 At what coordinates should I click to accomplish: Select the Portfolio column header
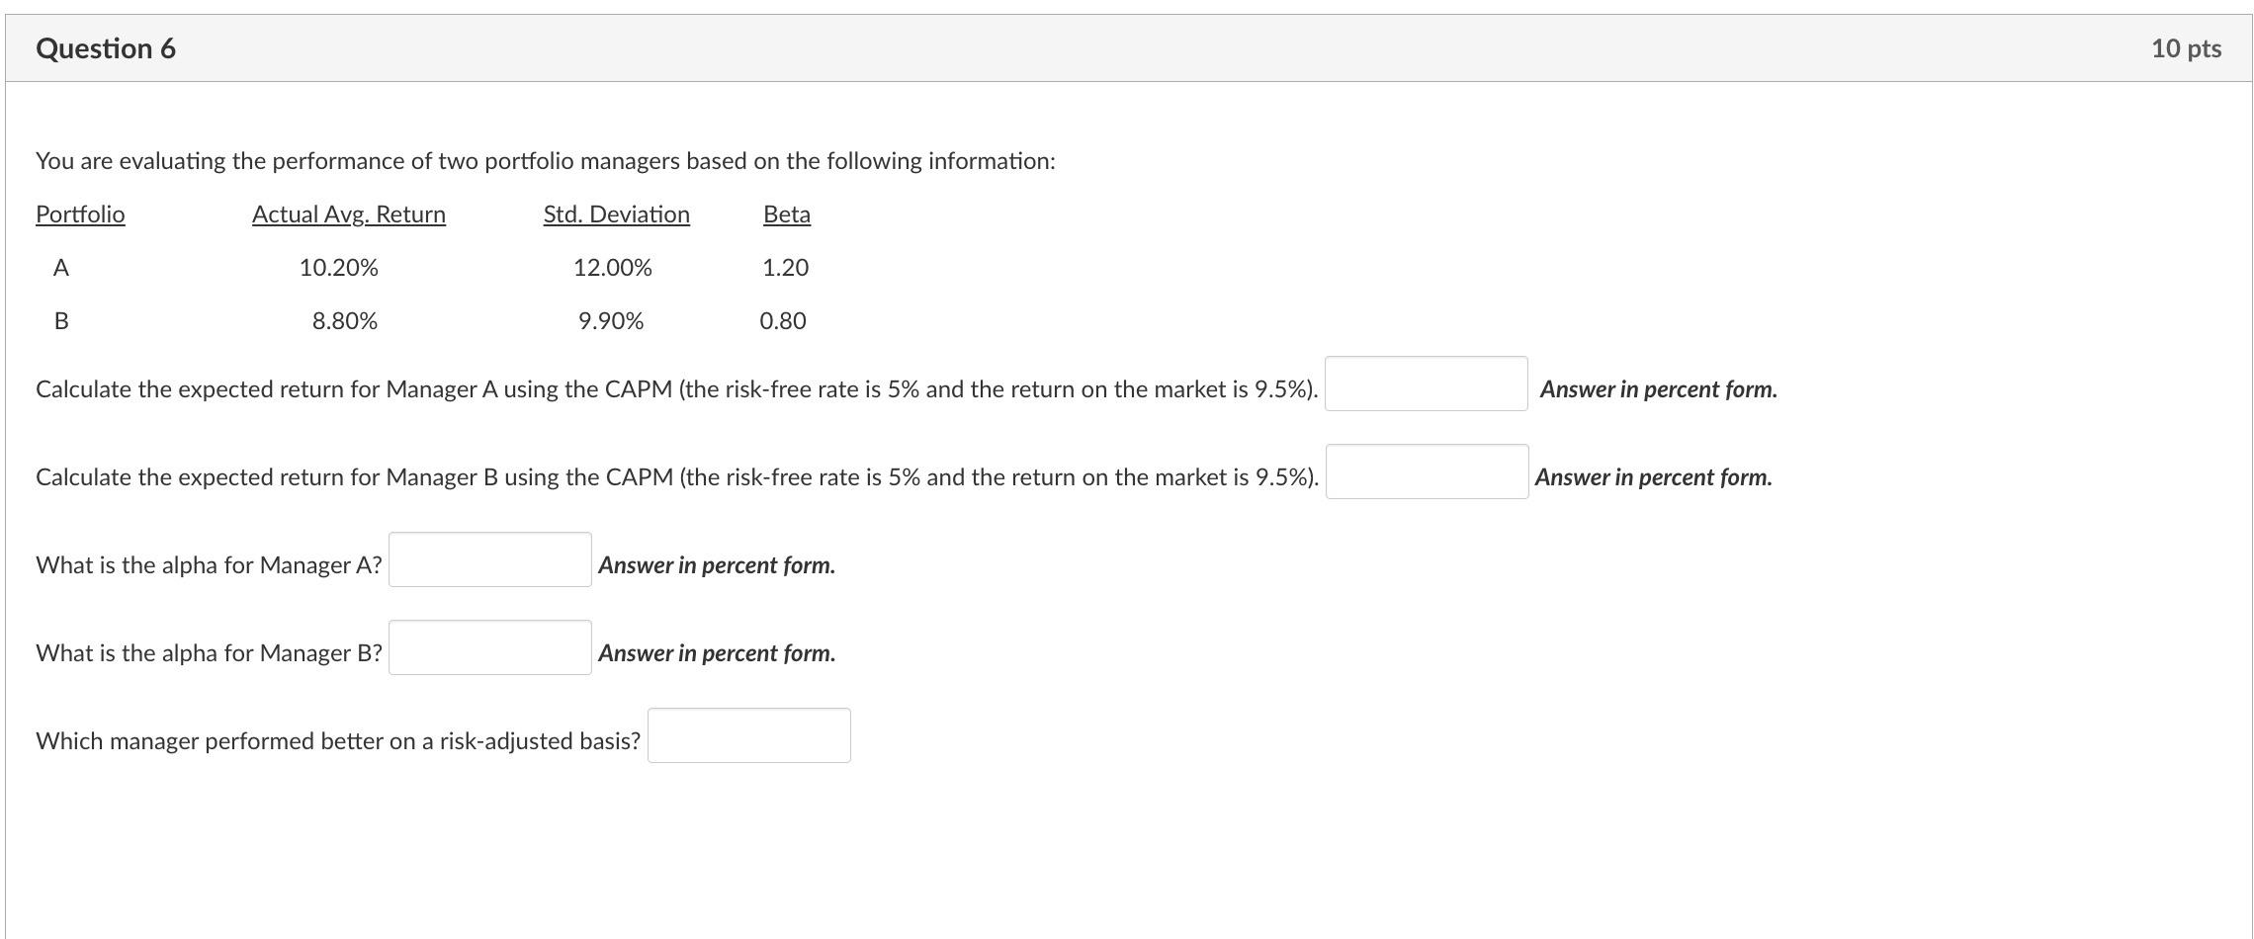(x=79, y=213)
